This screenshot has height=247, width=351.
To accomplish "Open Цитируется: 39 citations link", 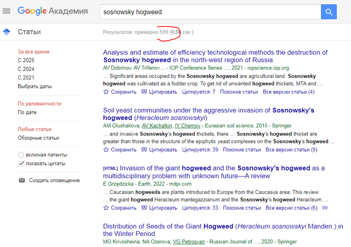I will click(200, 149).
